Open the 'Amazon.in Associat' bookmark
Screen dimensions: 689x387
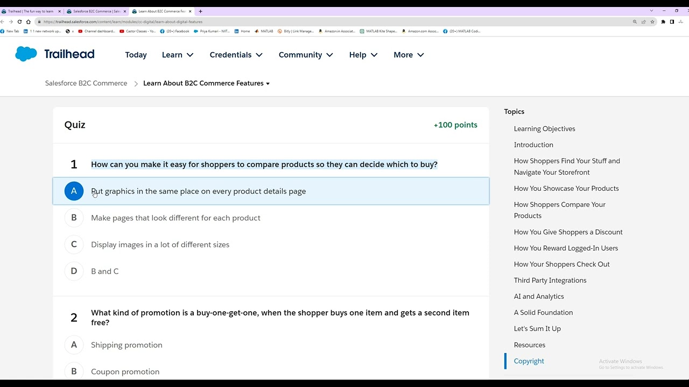point(337,31)
